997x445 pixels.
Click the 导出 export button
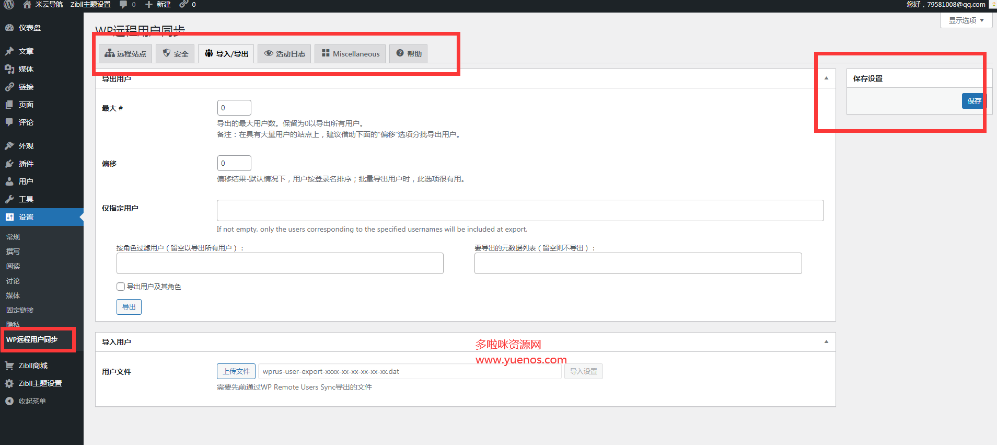click(129, 307)
